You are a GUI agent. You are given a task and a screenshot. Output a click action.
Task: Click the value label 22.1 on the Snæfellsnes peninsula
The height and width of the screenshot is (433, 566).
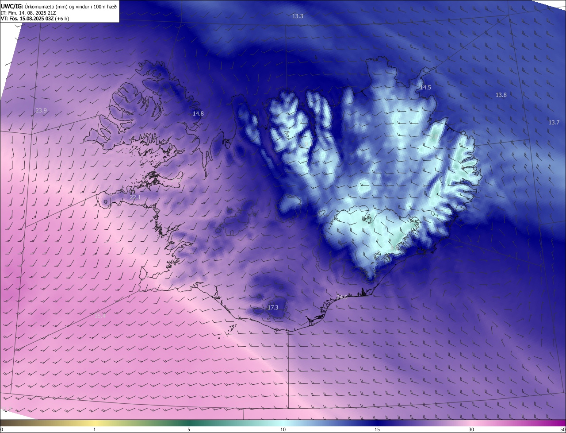coord(135,197)
